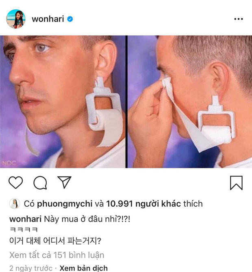Open phuongmychi profile from likes line
Viewport: 252px width, 272px height.
point(65,204)
